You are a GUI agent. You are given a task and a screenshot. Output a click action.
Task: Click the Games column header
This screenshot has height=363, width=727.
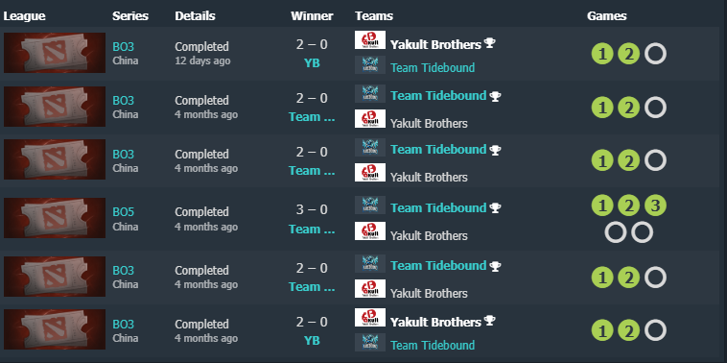coord(606,15)
